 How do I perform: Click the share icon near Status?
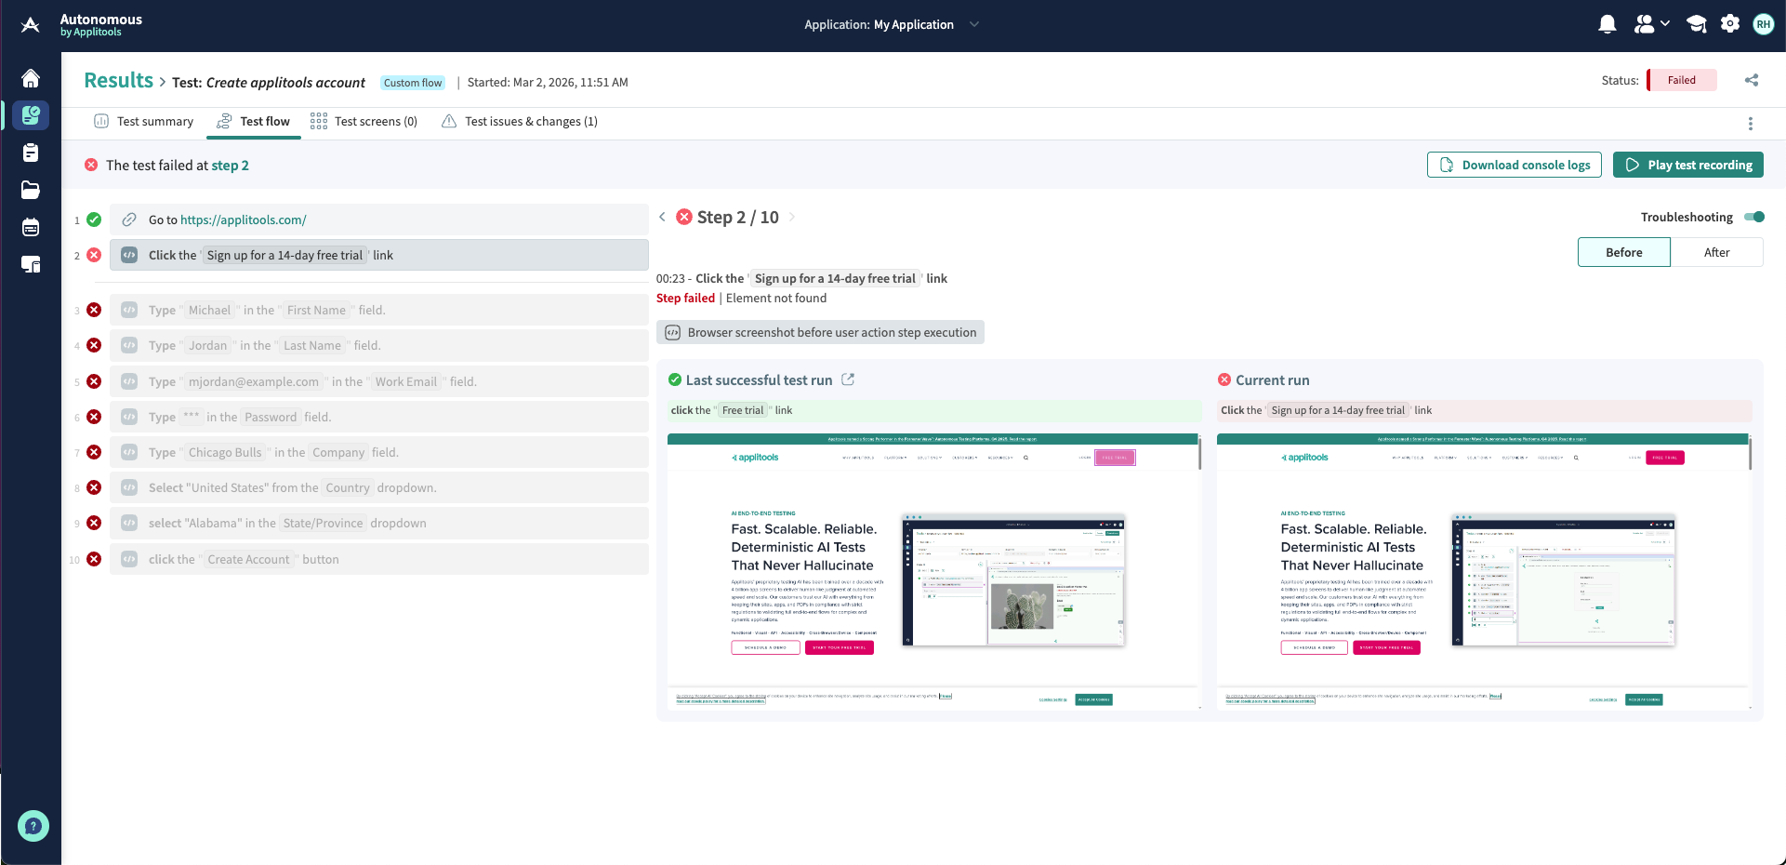click(1752, 80)
